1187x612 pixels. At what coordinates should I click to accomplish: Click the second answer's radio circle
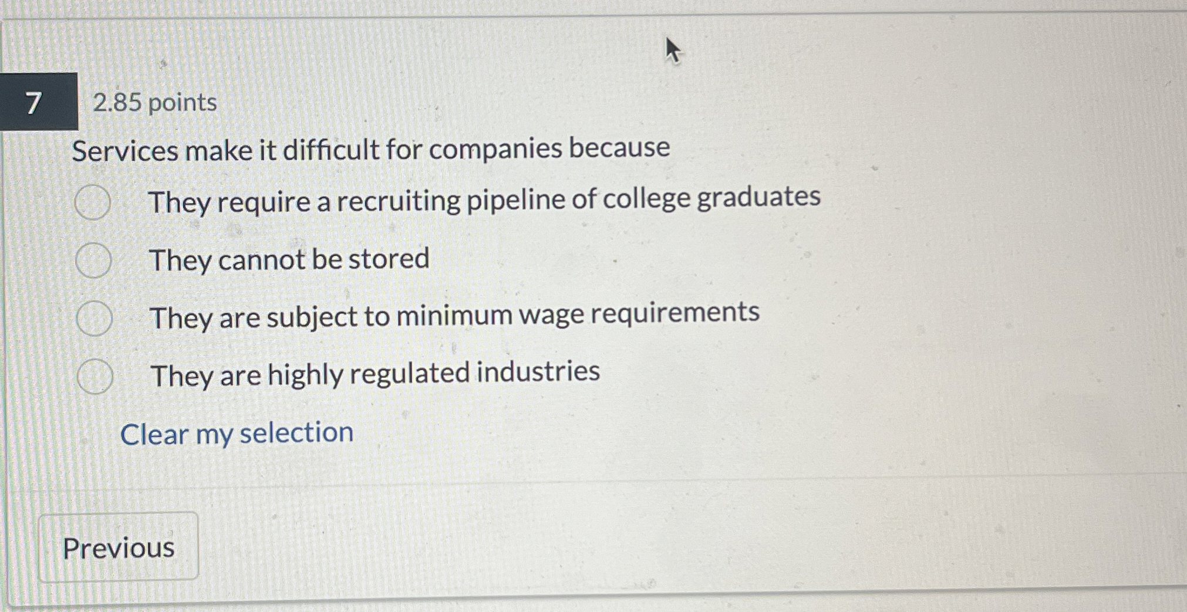(x=94, y=260)
